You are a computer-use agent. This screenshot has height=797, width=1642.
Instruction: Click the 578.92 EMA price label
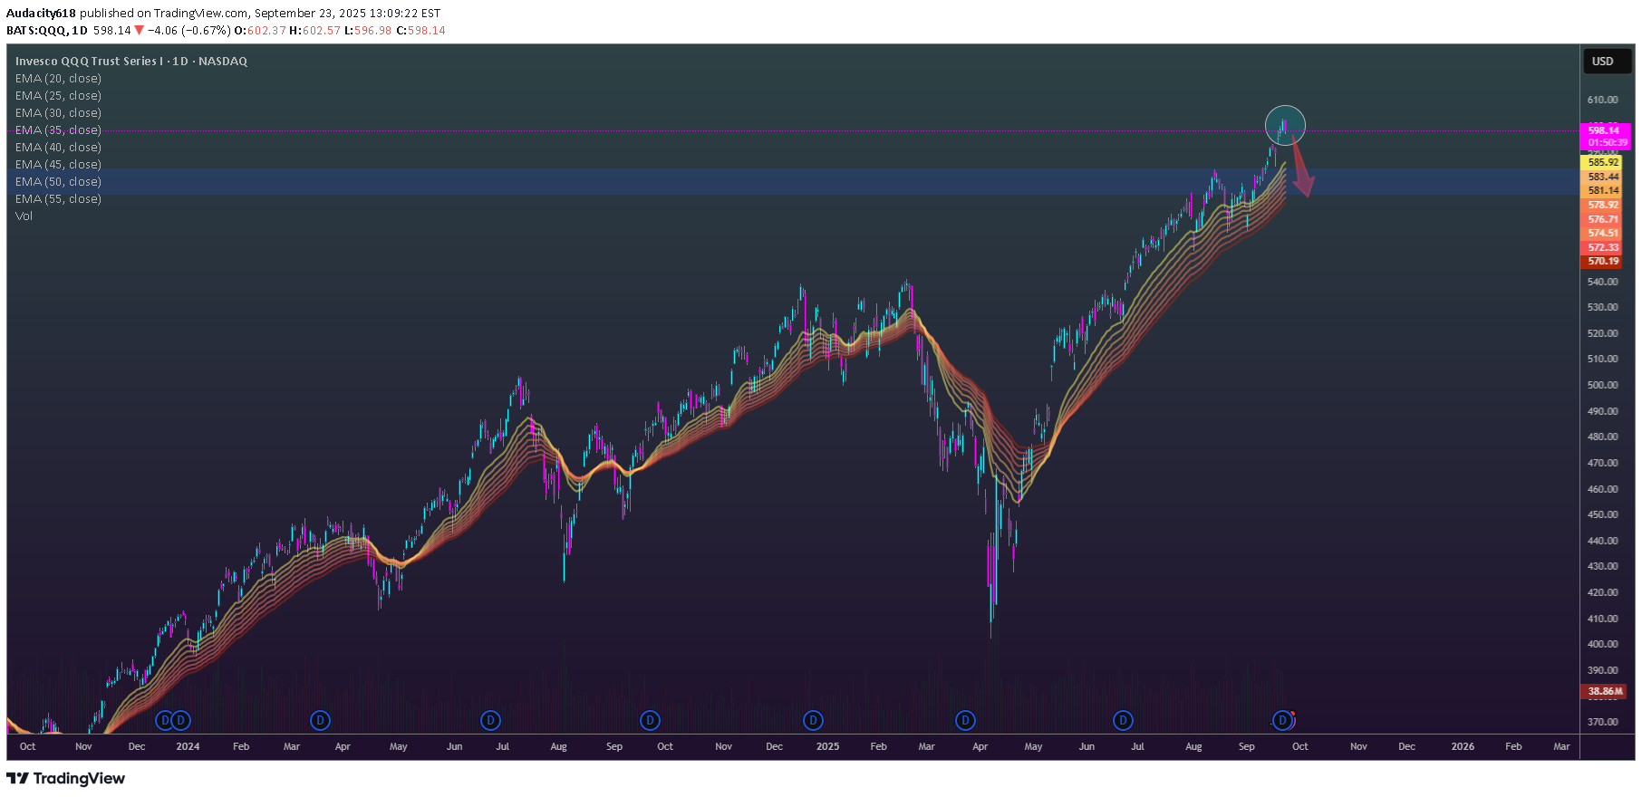coord(1603,206)
